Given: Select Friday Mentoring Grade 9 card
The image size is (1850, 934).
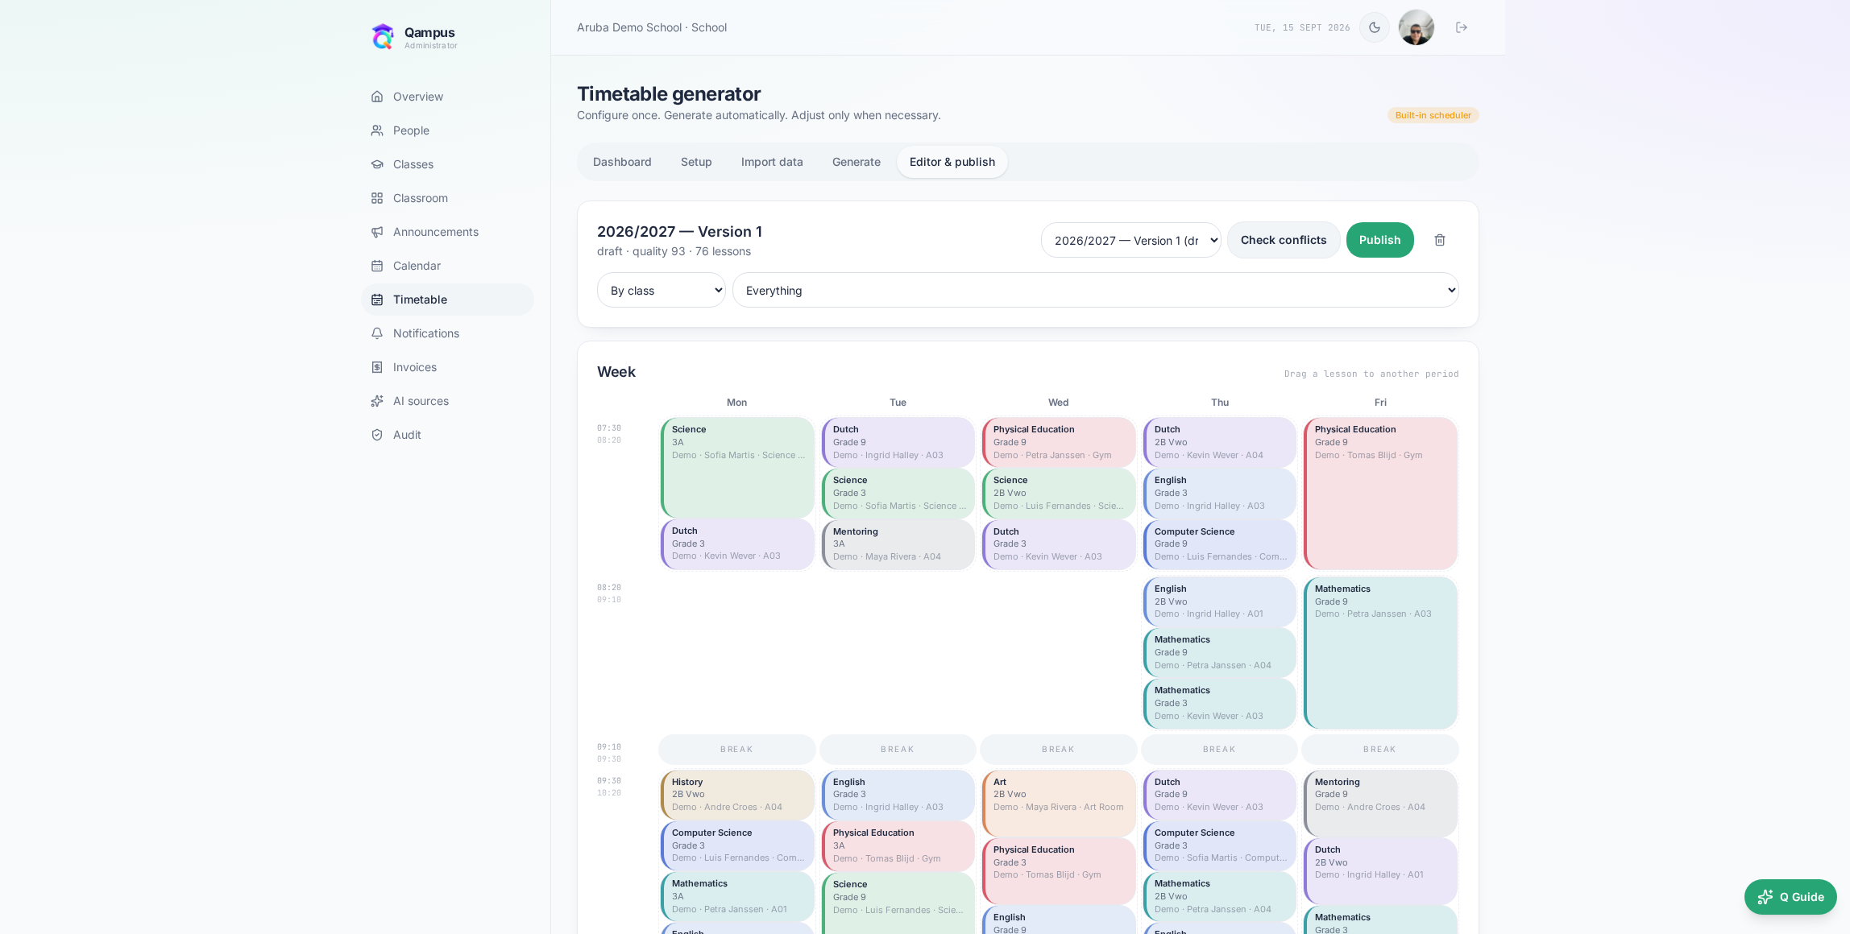Looking at the screenshot, I should (x=1380, y=803).
